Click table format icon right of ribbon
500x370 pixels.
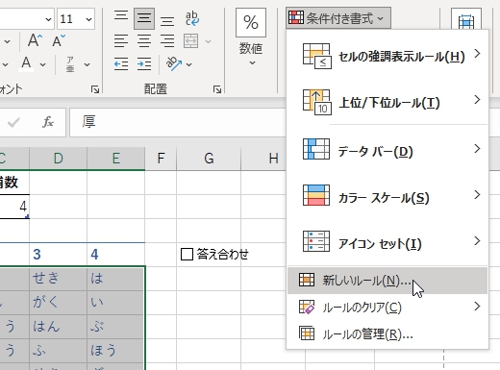click(x=466, y=20)
